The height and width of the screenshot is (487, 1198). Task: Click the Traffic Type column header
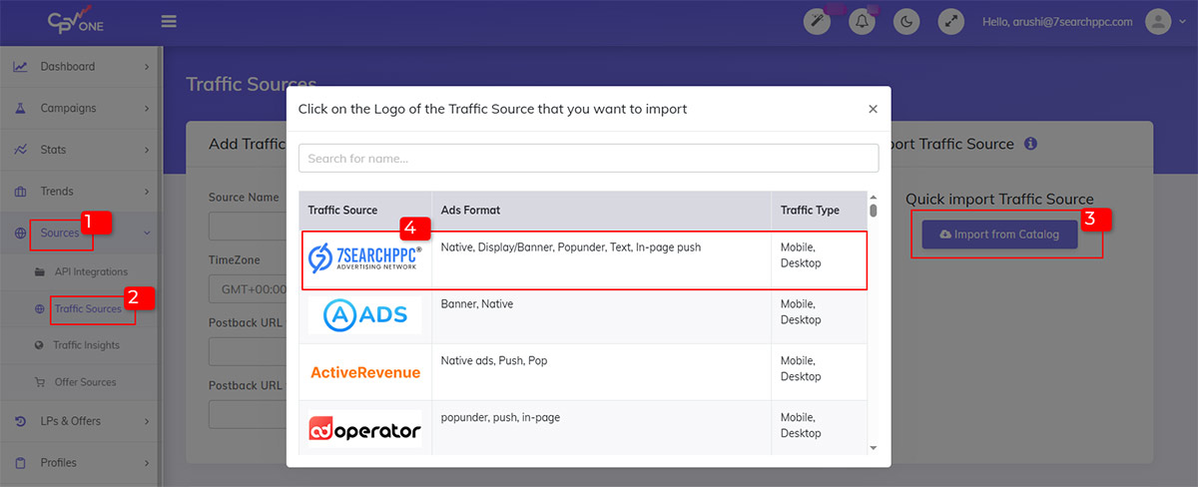[x=819, y=211]
